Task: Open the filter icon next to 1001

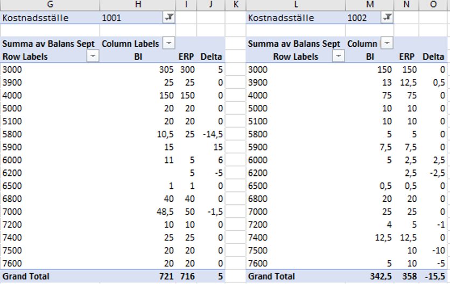Action: [169, 18]
